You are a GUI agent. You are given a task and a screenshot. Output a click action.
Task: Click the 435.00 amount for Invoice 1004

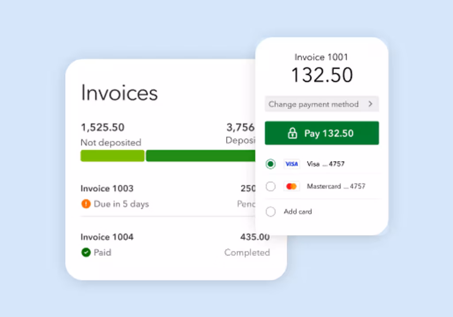tap(255, 237)
